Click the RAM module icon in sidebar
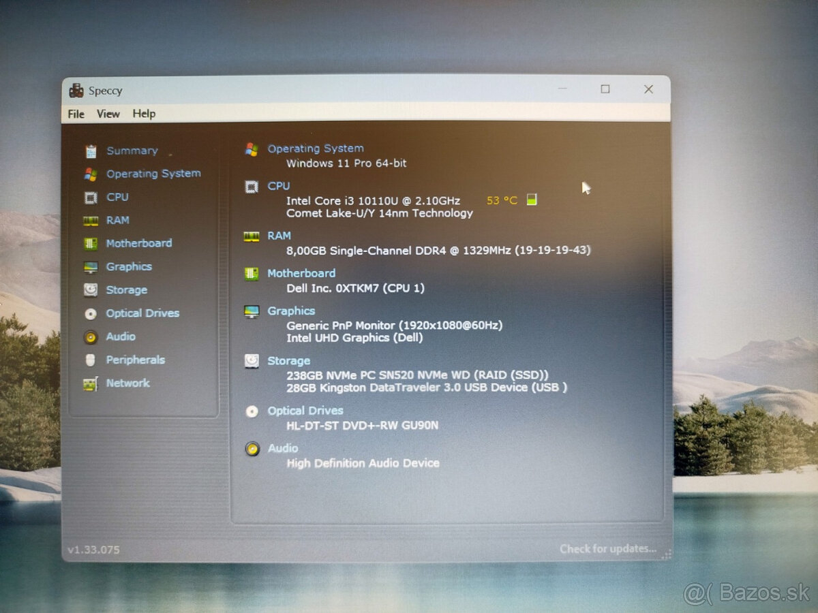 91,221
